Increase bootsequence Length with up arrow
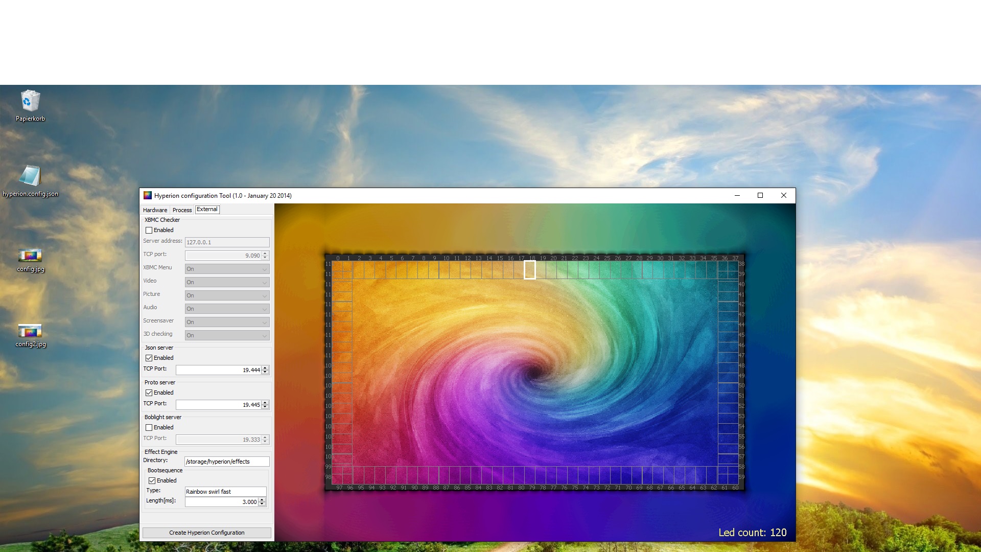981x552 pixels. (x=262, y=499)
